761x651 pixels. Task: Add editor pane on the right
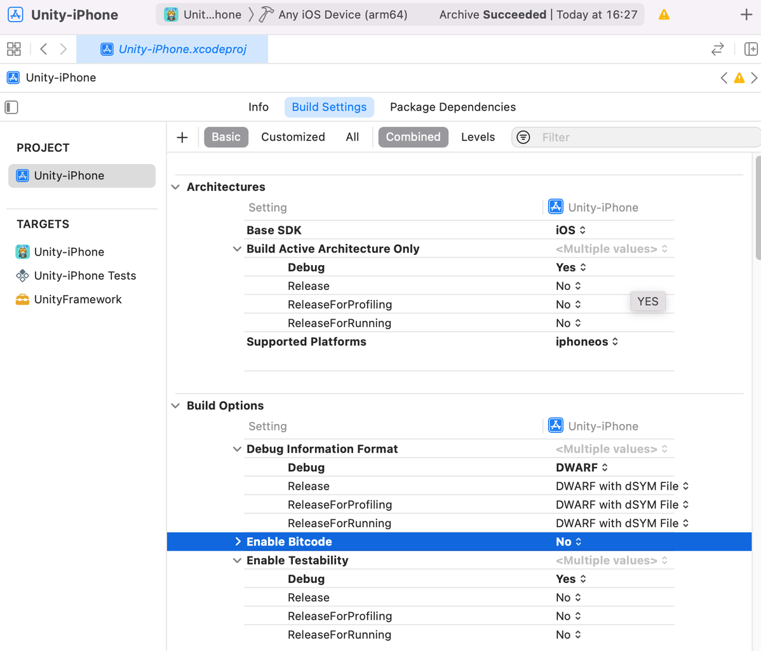(x=751, y=49)
